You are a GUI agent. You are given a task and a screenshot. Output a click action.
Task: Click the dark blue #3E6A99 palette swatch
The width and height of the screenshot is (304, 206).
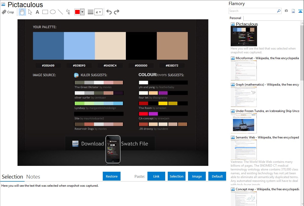pyautogui.click(x=48, y=46)
